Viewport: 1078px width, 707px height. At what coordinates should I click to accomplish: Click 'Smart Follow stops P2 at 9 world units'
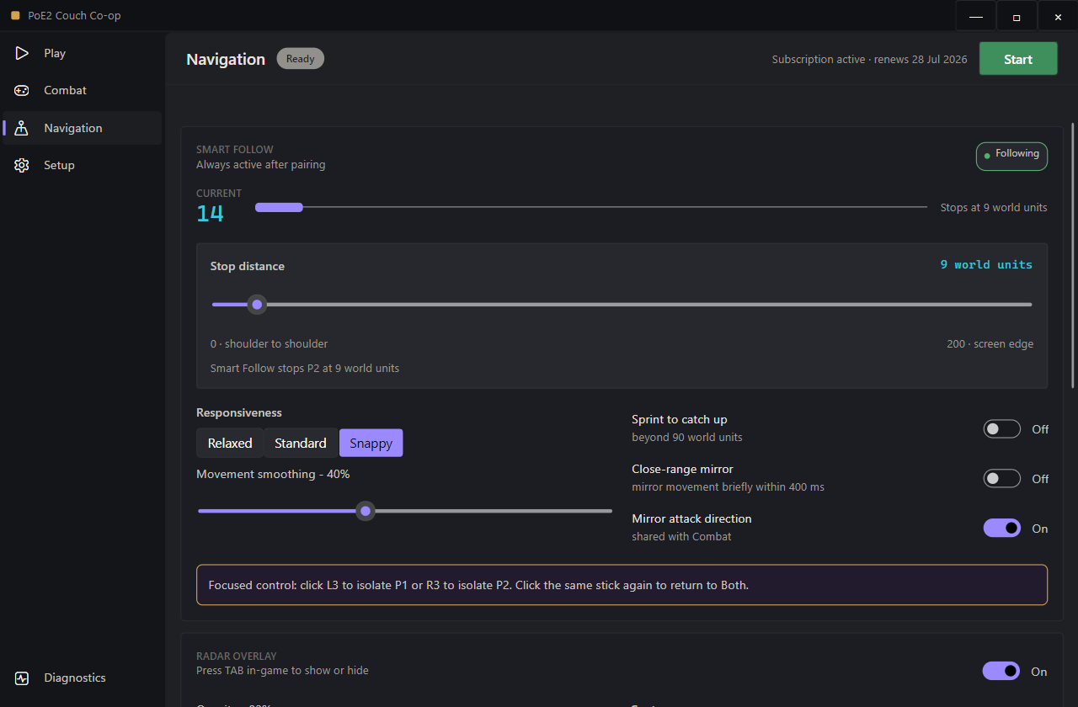click(x=305, y=368)
